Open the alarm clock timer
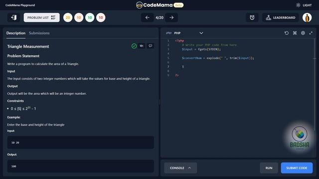Screen dimensions: 319x179 tap(252, 18)
